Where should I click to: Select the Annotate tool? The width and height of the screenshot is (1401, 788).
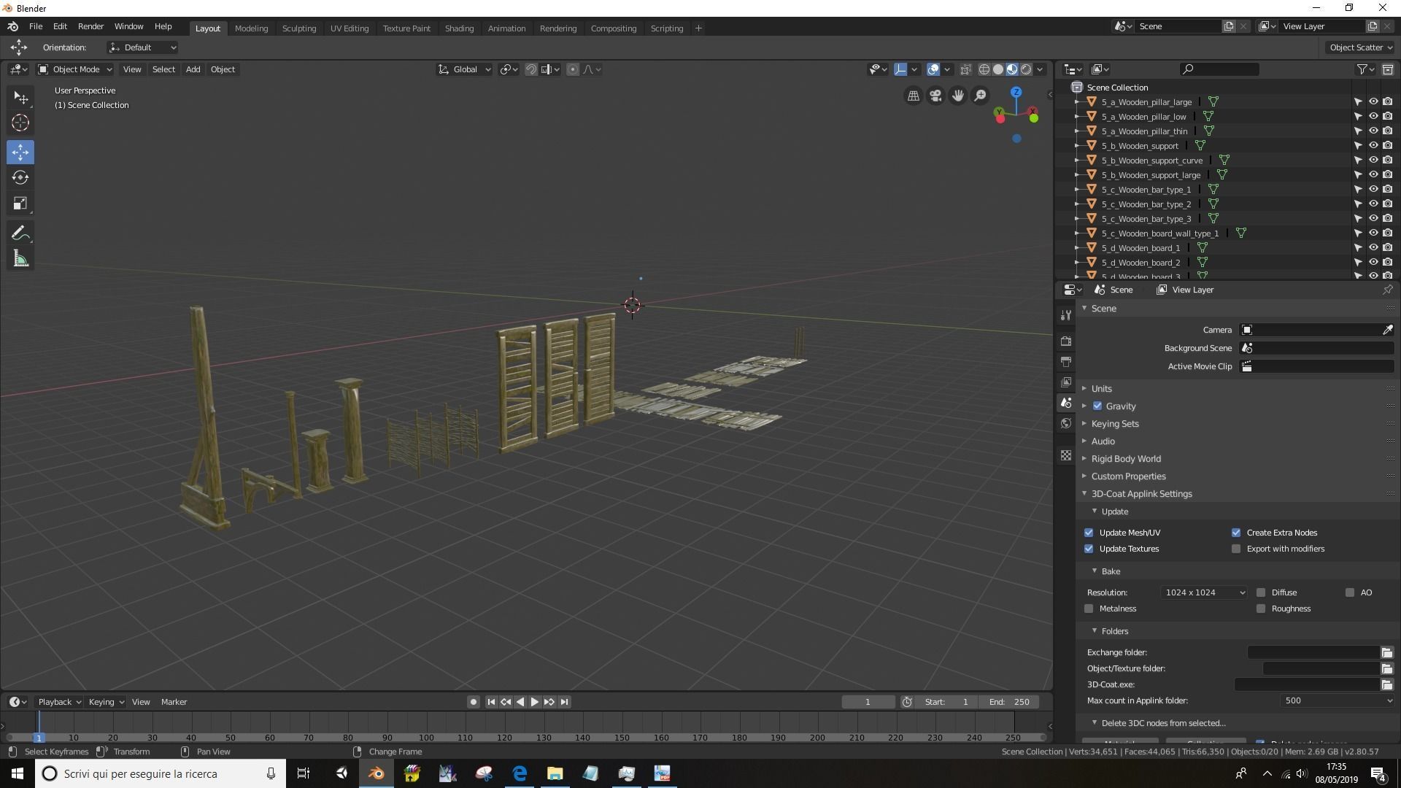pyautogui.click(x=20, y=233)
